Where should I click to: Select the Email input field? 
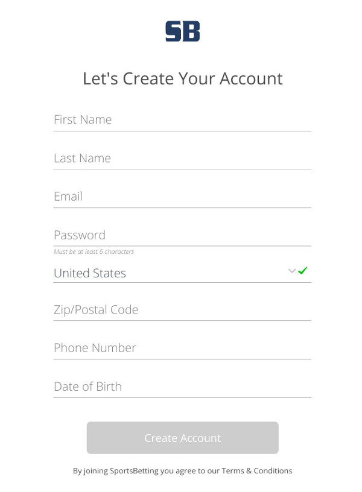tap(182, 197)
